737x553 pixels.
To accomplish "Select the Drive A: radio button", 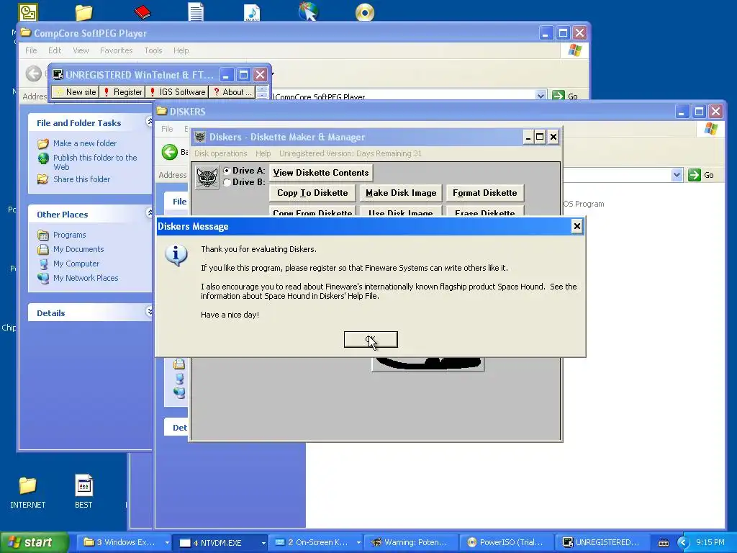I will tap(227, 171).
